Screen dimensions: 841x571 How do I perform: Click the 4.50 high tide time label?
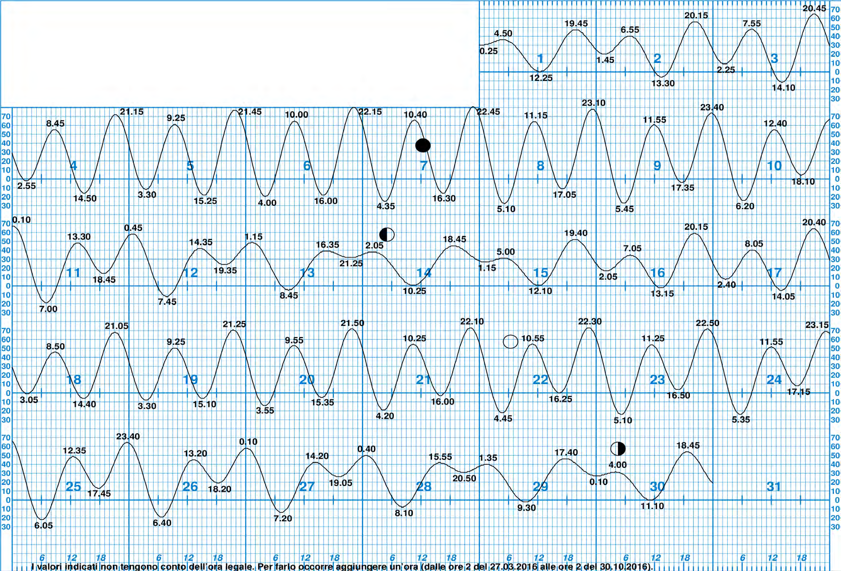point(503,33)
